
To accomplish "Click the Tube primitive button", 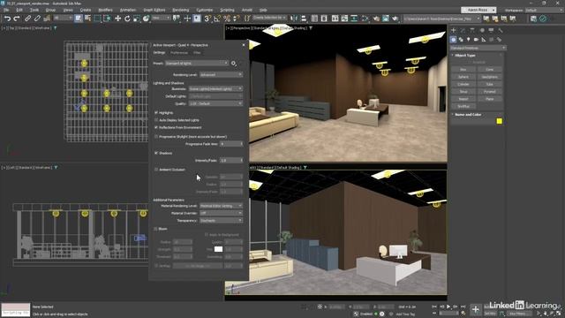I will 489,84.
